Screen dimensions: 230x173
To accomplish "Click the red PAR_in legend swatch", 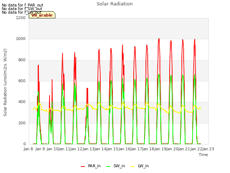I will [83, 167].
